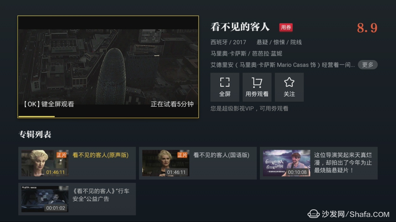The height and width of the screenshot is (222, 396).
Task: Open the 行车安全 公益广告 clip
Action: tap(77, 199)
